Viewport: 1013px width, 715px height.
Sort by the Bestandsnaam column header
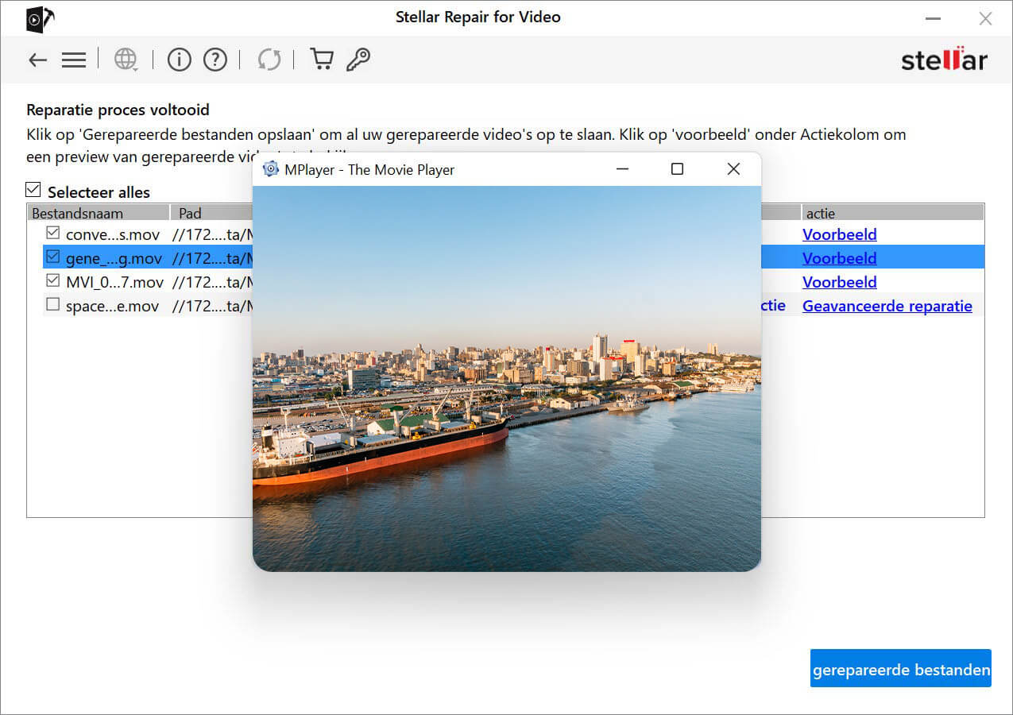pos(99,213)
